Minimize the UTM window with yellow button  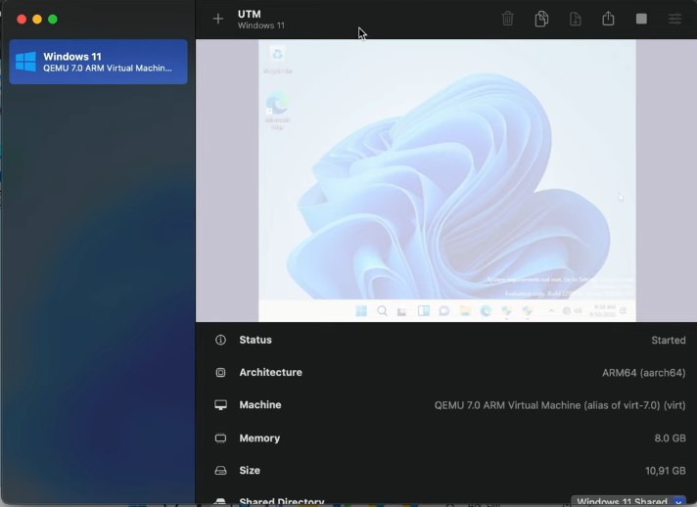[x=37, y=20]
